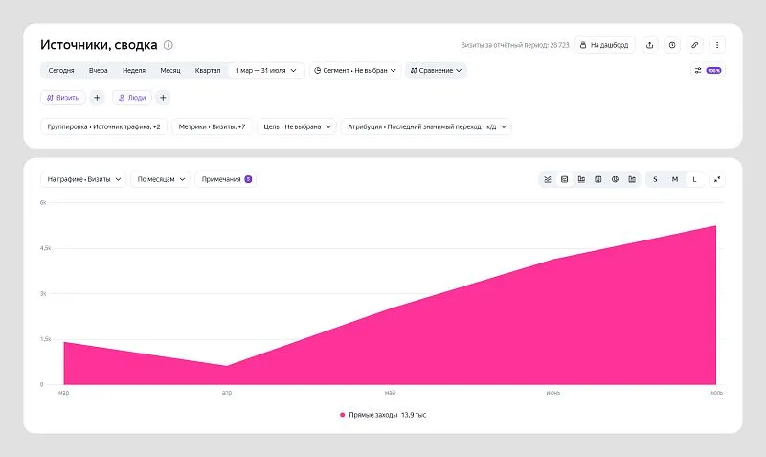Open the "Сегмент · Не выбран" dropdown
Image resolution: width=766 pixels, height=457 pixels.
click(x=354, y=70)
